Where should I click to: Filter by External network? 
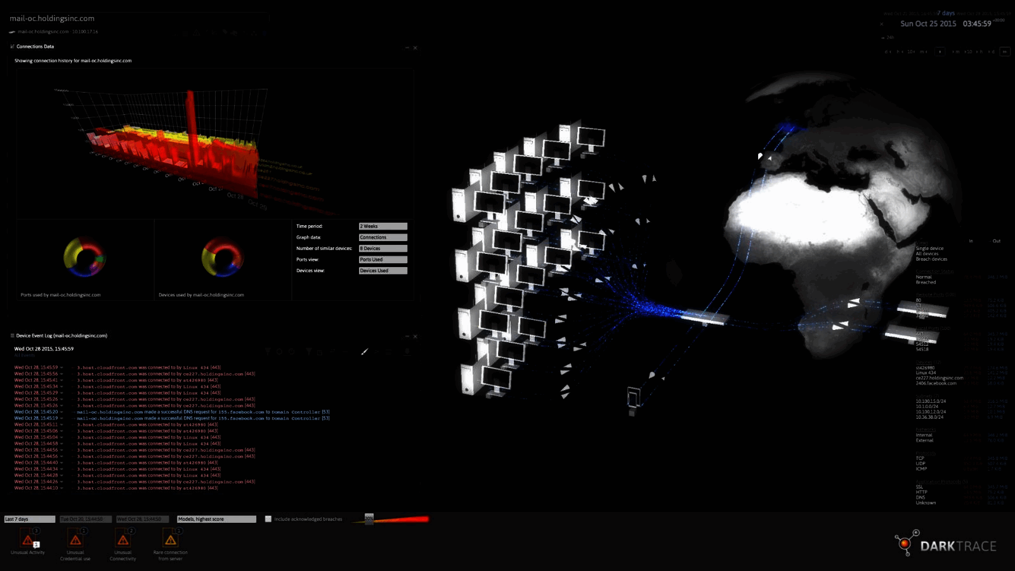(x=924, y=440)
